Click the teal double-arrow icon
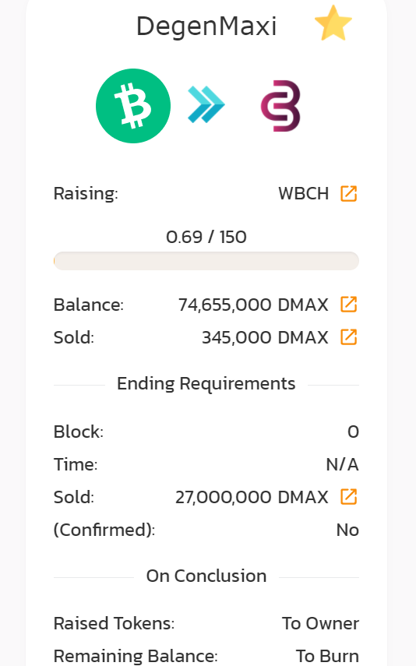Image resolution: width=416 pixels, height=666 pixels. point(206,105)
